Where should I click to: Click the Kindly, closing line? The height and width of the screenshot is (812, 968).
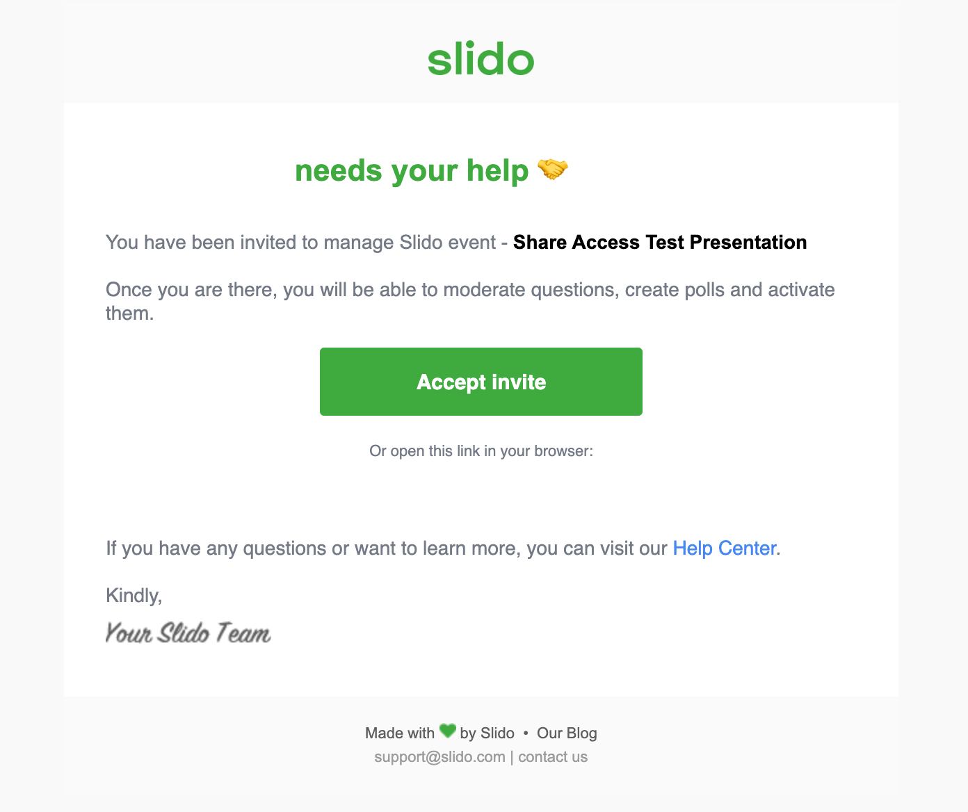[134, 595]
